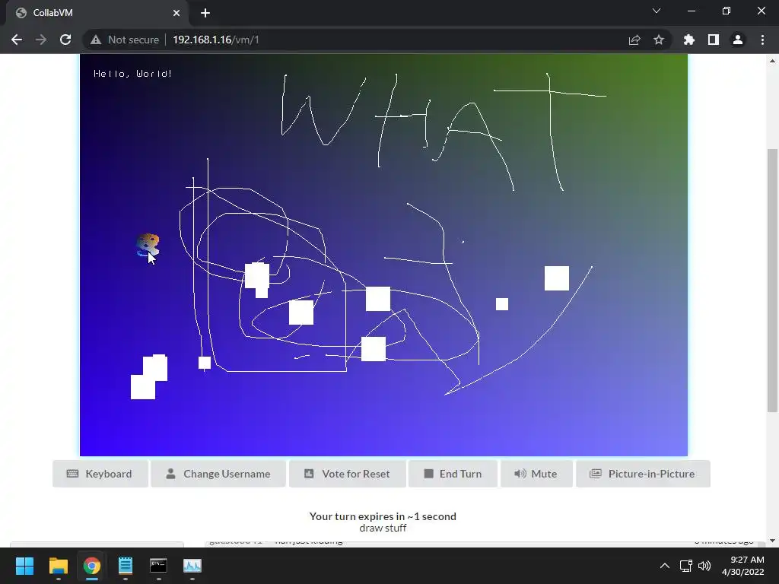Enable Picture-in-Picture mode
This screenshot has width=779, height=584.
pyautogui.click(x=643, y=474)
